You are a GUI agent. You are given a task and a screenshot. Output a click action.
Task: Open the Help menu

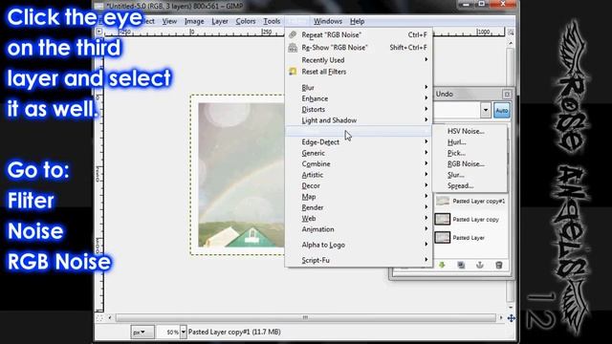(357, 21)
